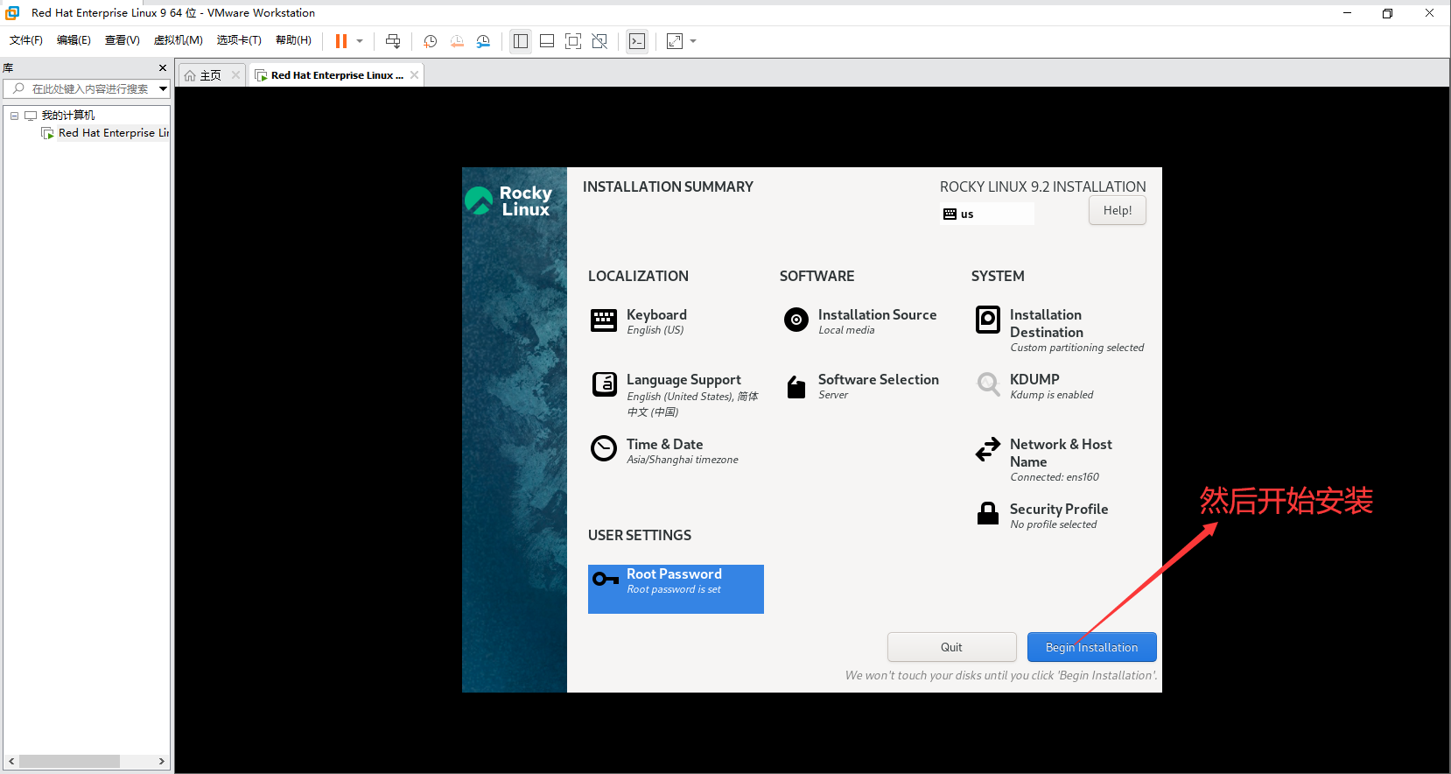The image size is (1451, 774).
Task: Click the Begin Installation button
Action: [1092, 647]
